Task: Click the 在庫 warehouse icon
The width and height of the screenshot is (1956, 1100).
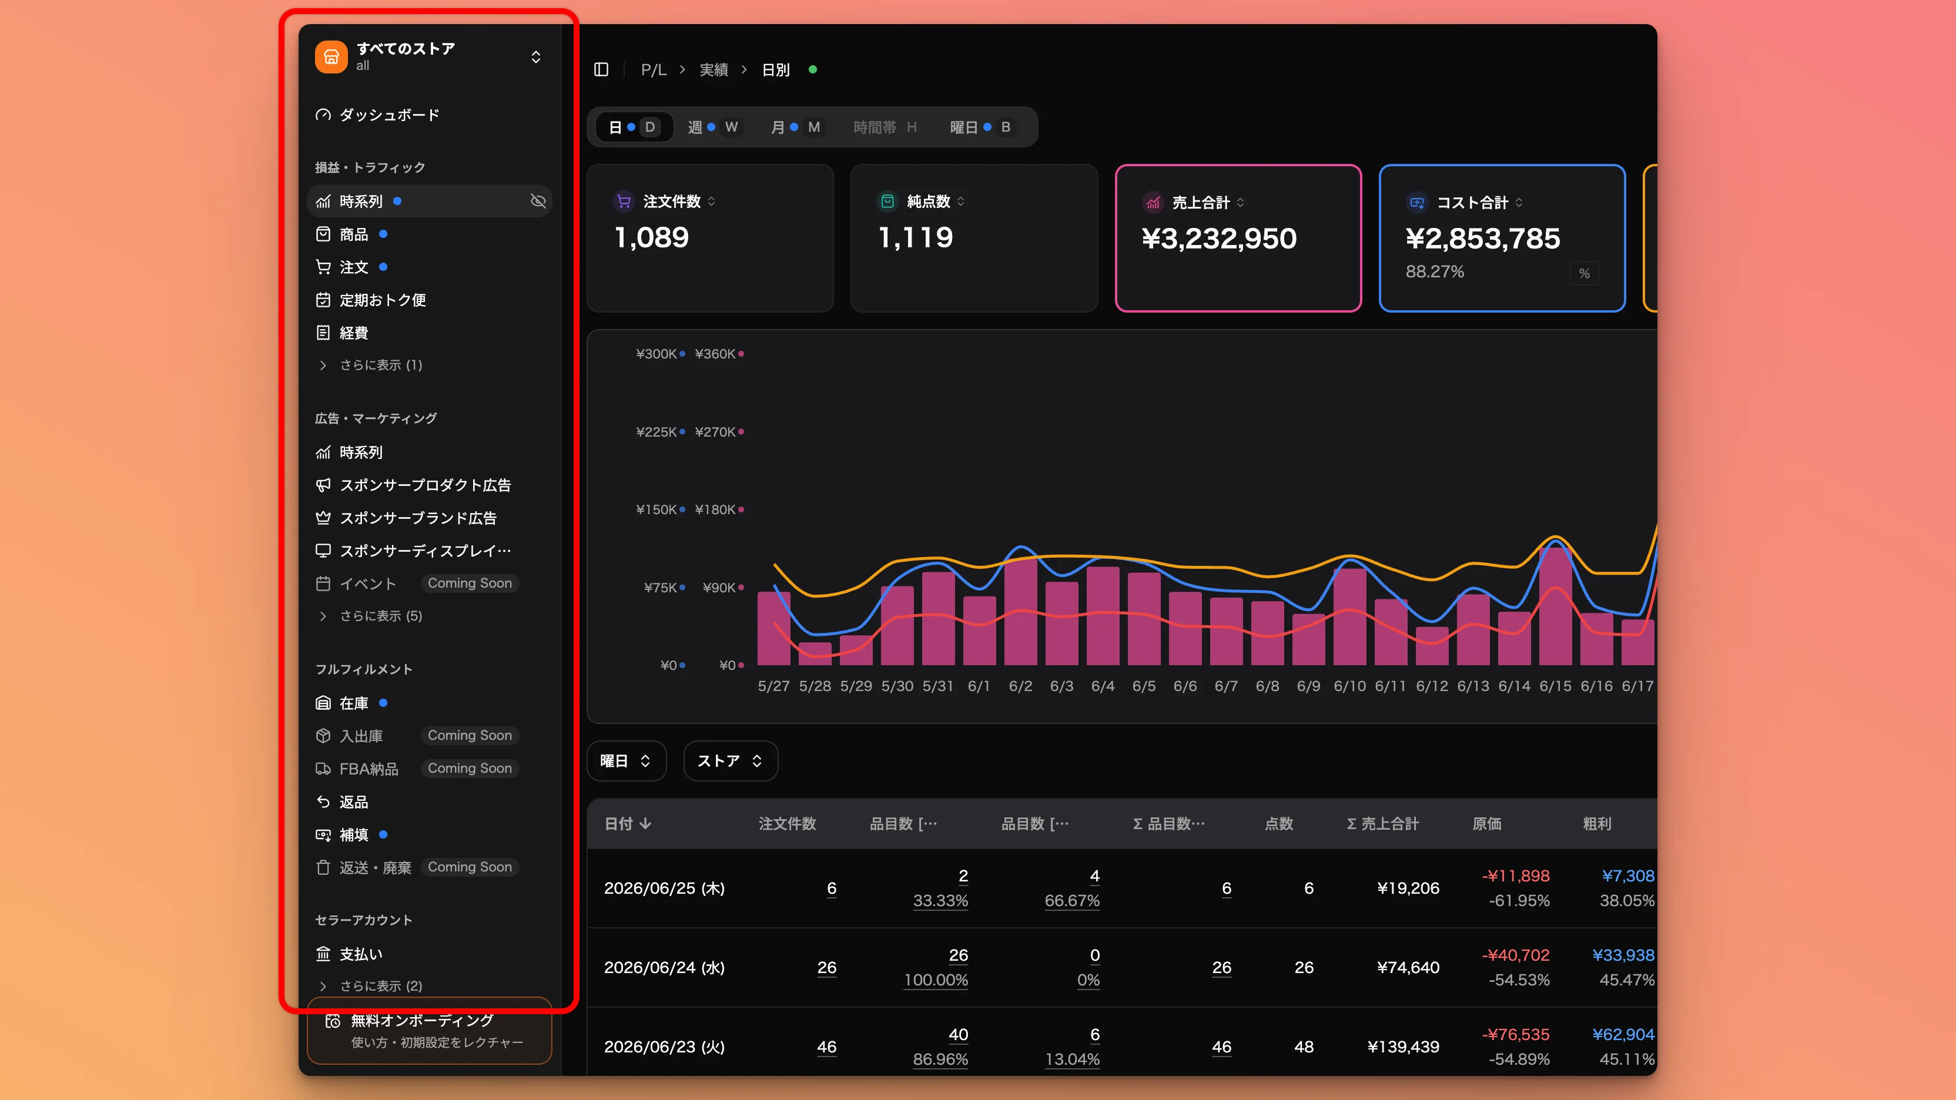Action: [x=323, y=703]
